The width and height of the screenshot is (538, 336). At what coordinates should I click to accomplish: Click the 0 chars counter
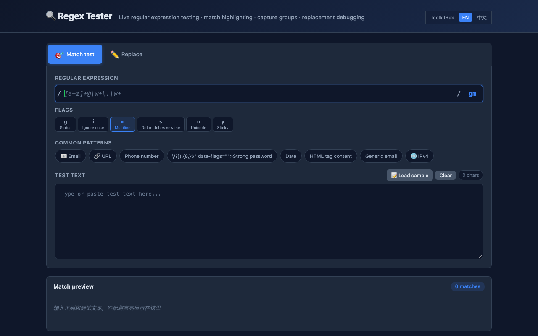[x=471, y=175]
